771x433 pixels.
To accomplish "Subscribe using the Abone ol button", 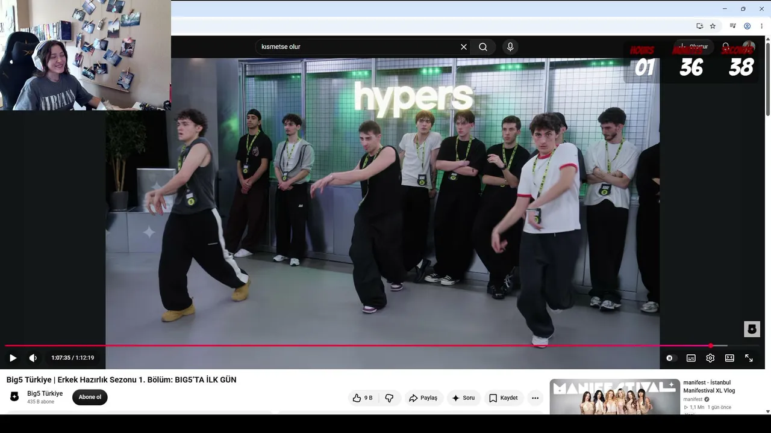I will tap(90, 397).
